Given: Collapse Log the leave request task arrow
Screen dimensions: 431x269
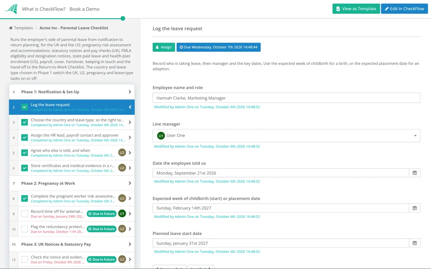Looking at the screenshot, I should pos(130,107).
